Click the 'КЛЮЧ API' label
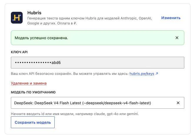 [19, 52]
